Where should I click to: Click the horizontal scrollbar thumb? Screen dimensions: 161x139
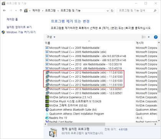pos(76,124)
